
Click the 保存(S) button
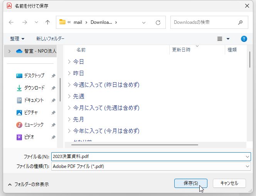191,183
